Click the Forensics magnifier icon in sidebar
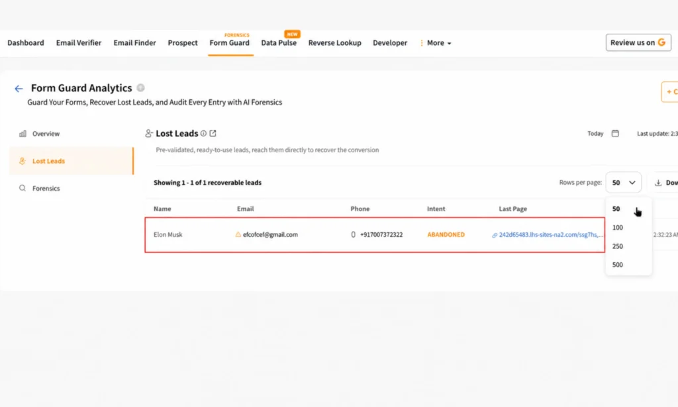The height and width of the screenshot is (407, 678). 23,189
